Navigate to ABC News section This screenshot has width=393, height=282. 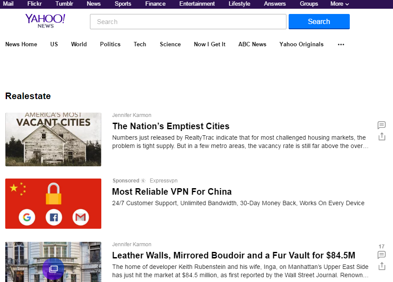click(252, 44)
